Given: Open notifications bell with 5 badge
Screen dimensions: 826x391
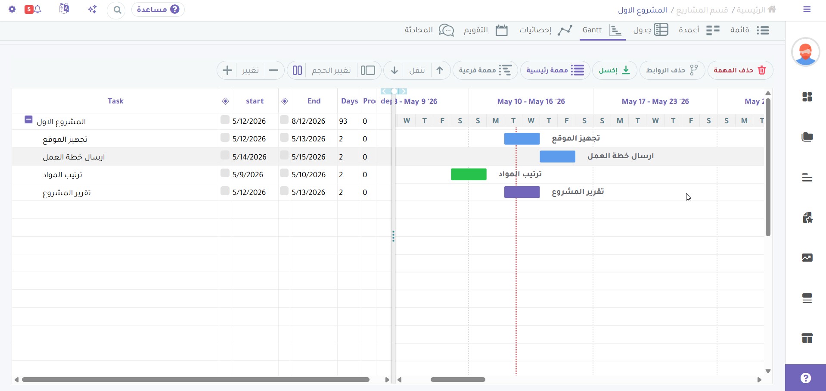Looking at the screenshot, I should pyautogui.click(x=33, y=9).
